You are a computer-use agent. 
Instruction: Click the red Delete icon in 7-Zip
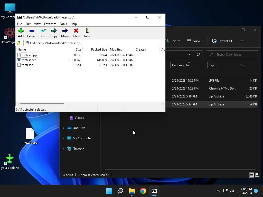pyautogui.click(x=76, y=33)
